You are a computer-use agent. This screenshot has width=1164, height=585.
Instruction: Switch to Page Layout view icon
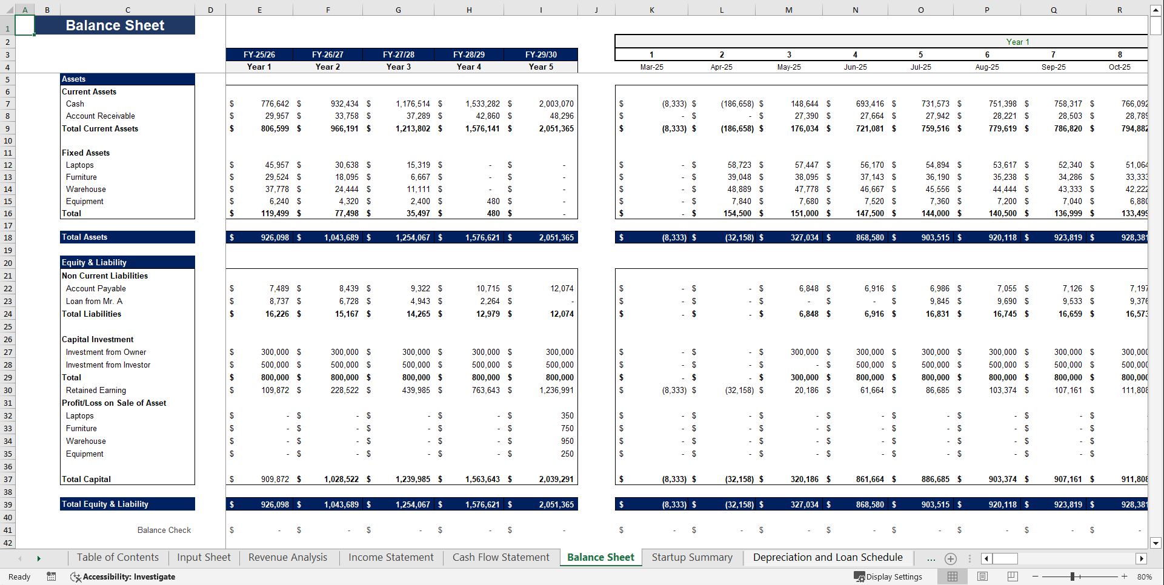click(982, 577)
